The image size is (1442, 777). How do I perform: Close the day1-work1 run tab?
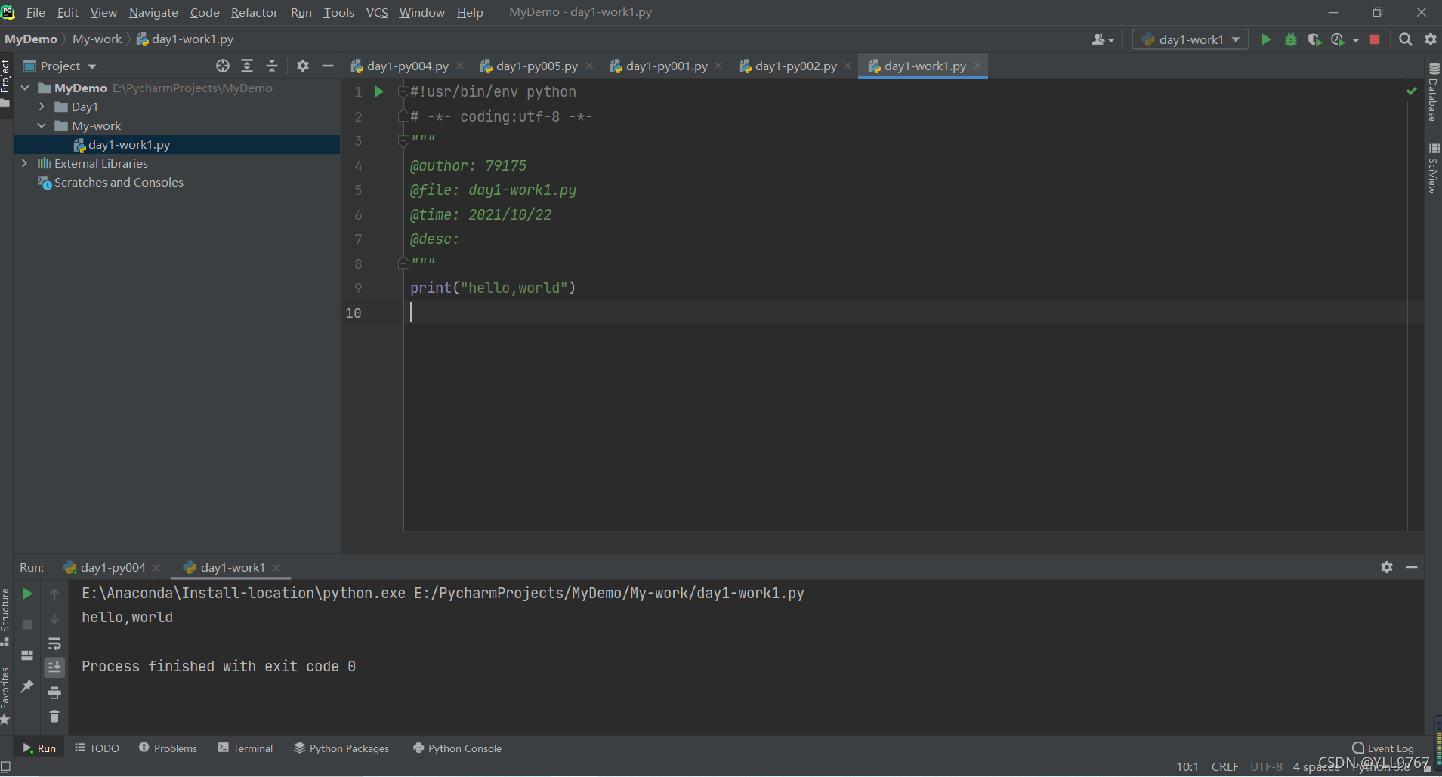(276, 568)
